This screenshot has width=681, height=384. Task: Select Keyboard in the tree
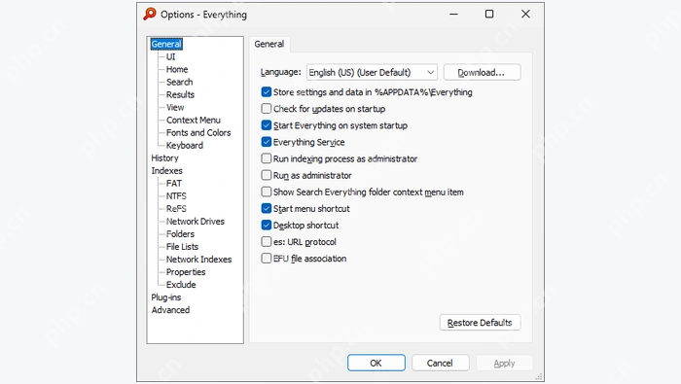click(x=185, y=146)
